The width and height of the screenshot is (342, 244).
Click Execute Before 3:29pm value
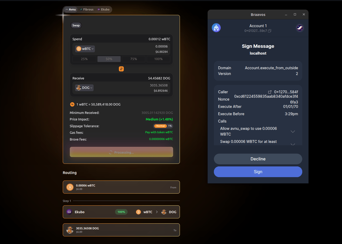click(x=291, y=114)
